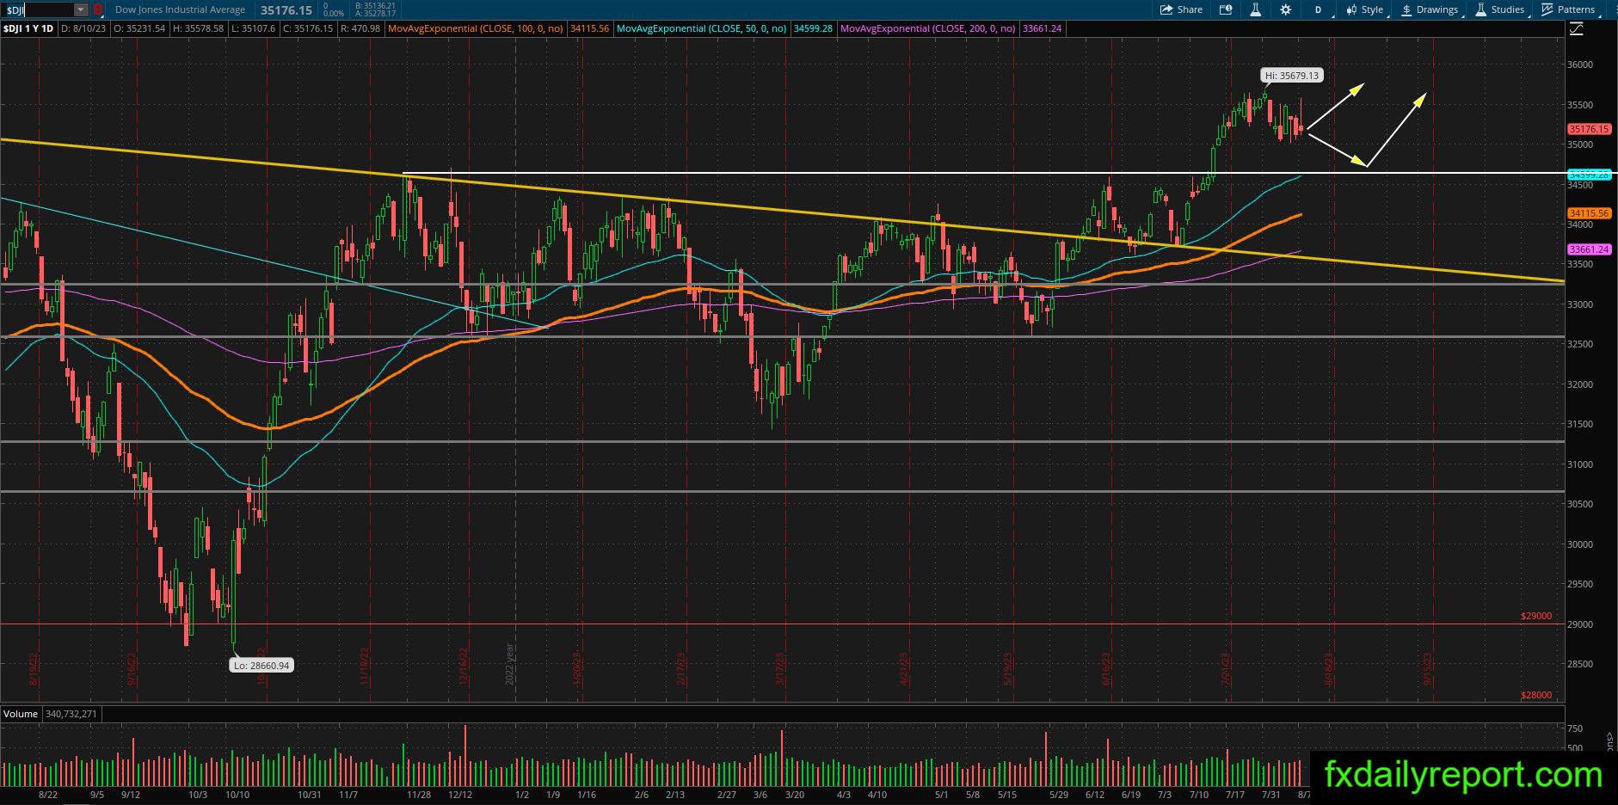Click the Share button
The width and height of the screenshot is (1618, 805).
tap(1181, 9)
